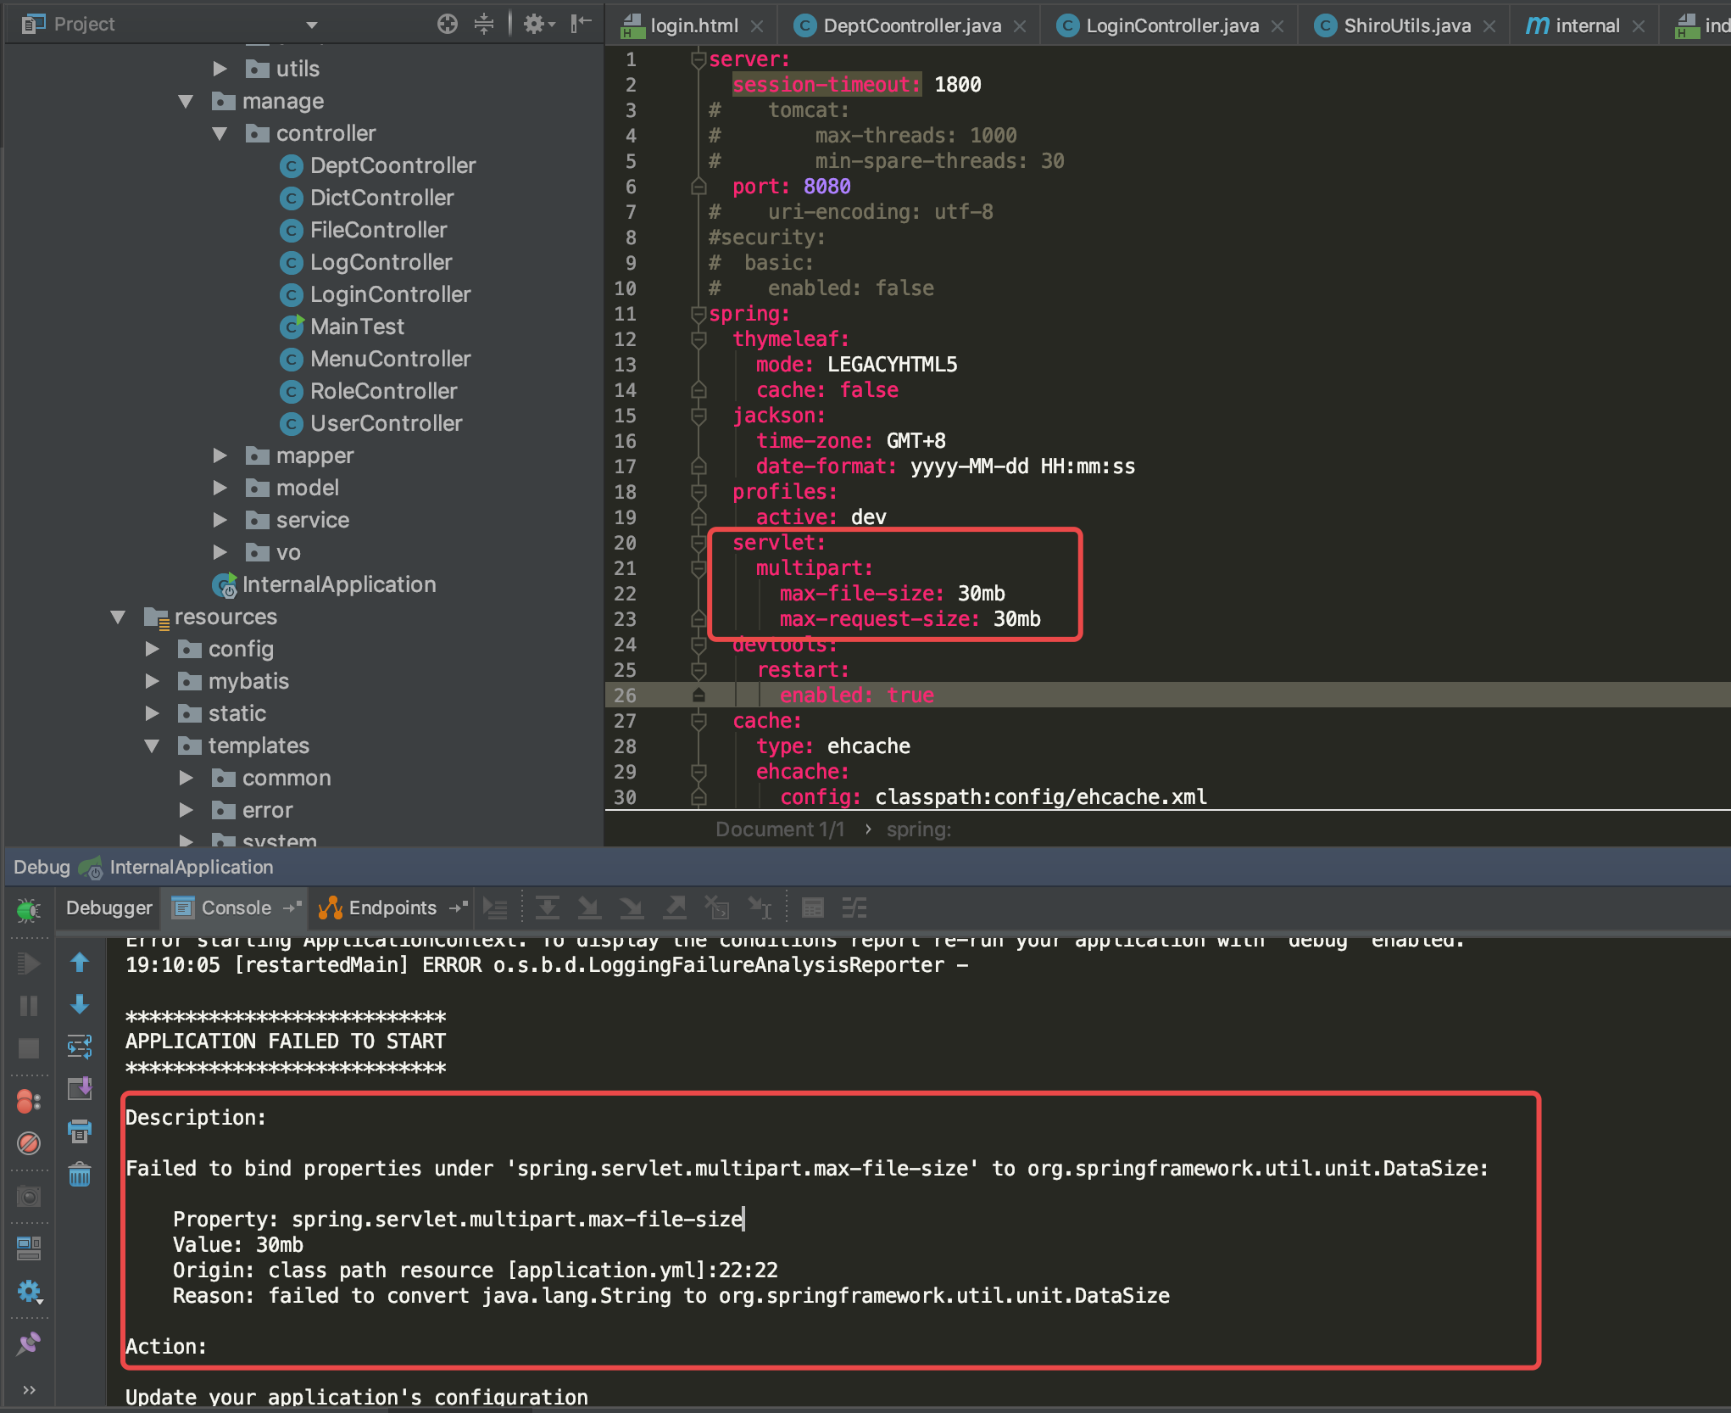Select UserController in the project tree
Screen dimensions: 1731x1413
tap(386, 423)
